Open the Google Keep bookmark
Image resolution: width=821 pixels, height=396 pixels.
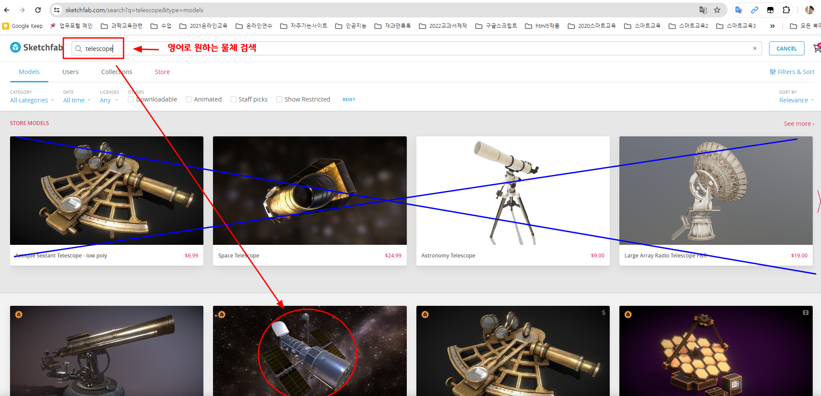(23, 26)
